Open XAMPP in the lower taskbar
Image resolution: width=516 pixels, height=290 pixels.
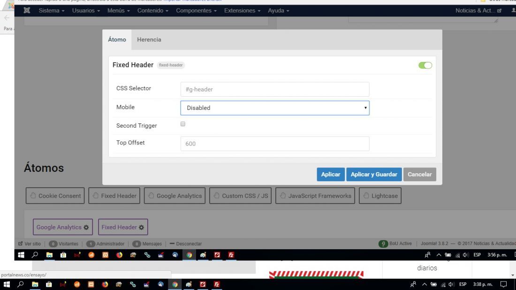tap(91, 284)
